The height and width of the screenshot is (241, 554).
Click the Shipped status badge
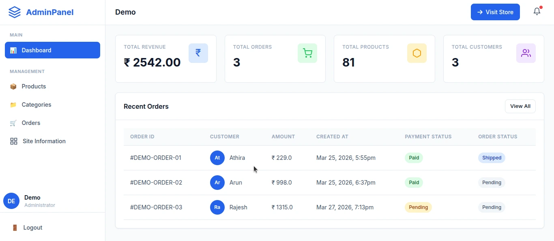[x=492, y=158]
